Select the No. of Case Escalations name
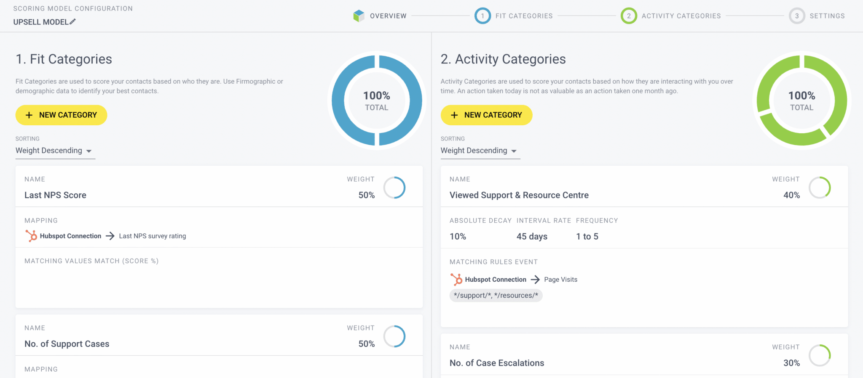863x378 pixels. pos(497,363)
